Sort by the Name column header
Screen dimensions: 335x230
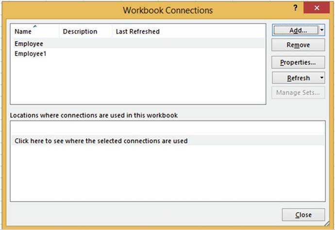click(23, 32)
